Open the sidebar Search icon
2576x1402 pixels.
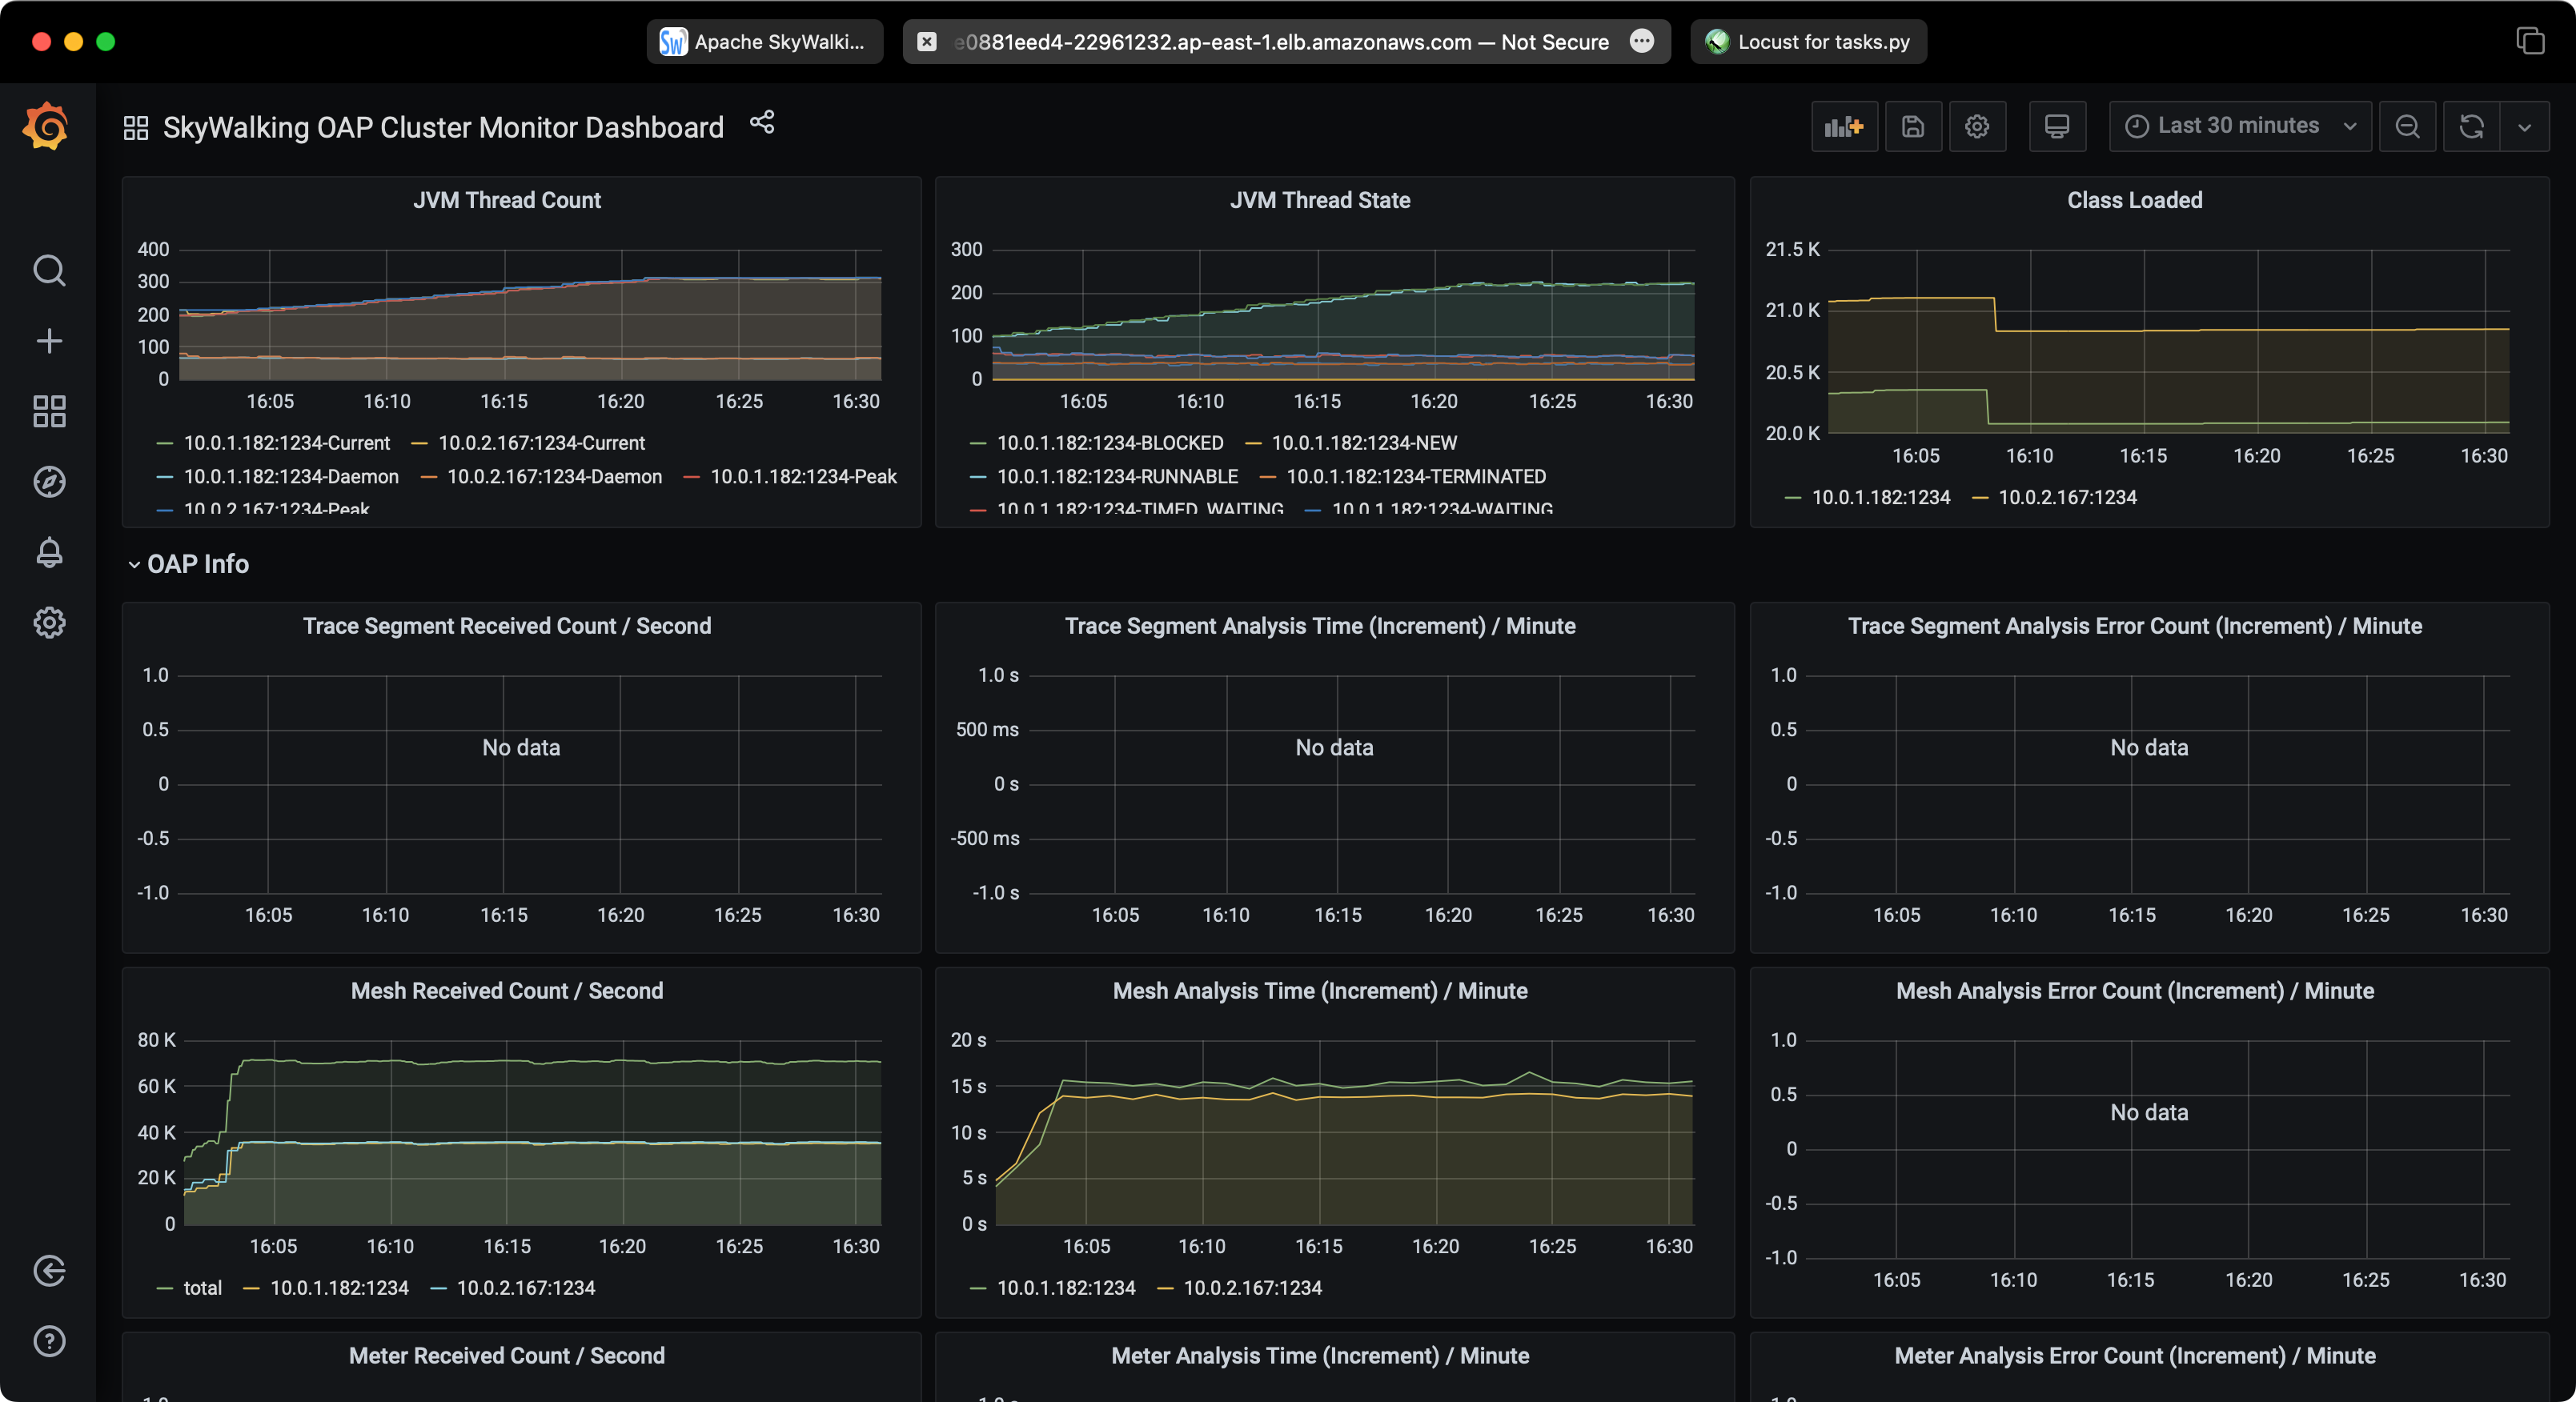[x=49, y=271]
